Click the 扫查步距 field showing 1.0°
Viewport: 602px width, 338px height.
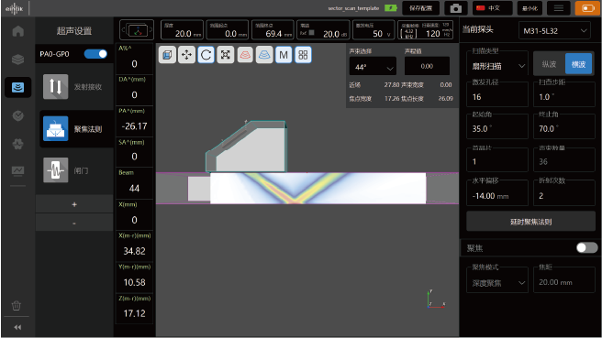click(x=564, y=96)
